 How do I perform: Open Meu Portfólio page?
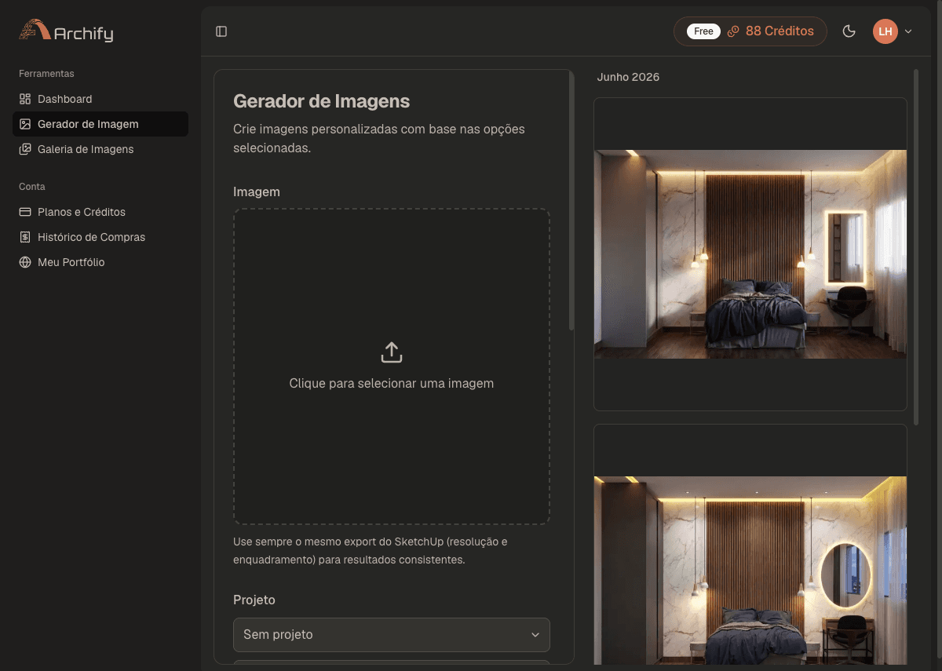point(100,262)
